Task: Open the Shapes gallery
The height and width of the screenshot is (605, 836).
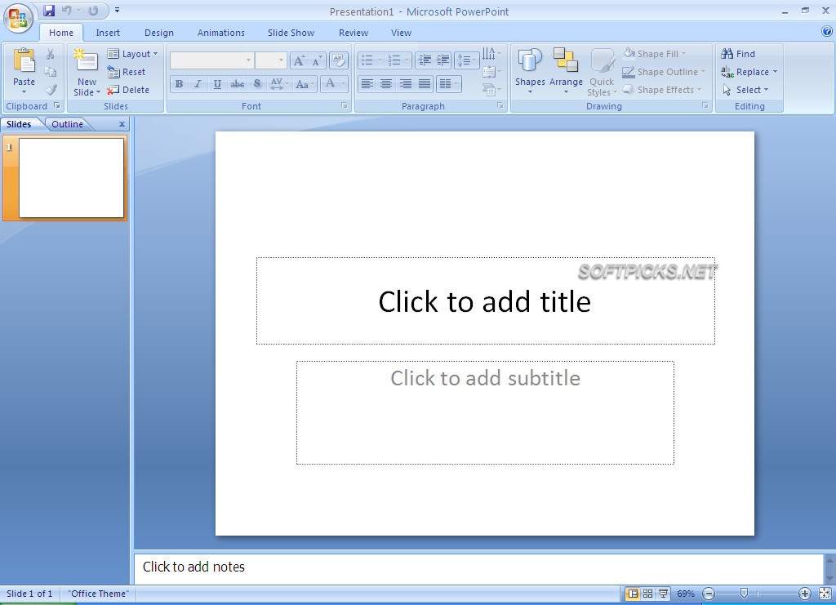Action: (x=530, y=71)
